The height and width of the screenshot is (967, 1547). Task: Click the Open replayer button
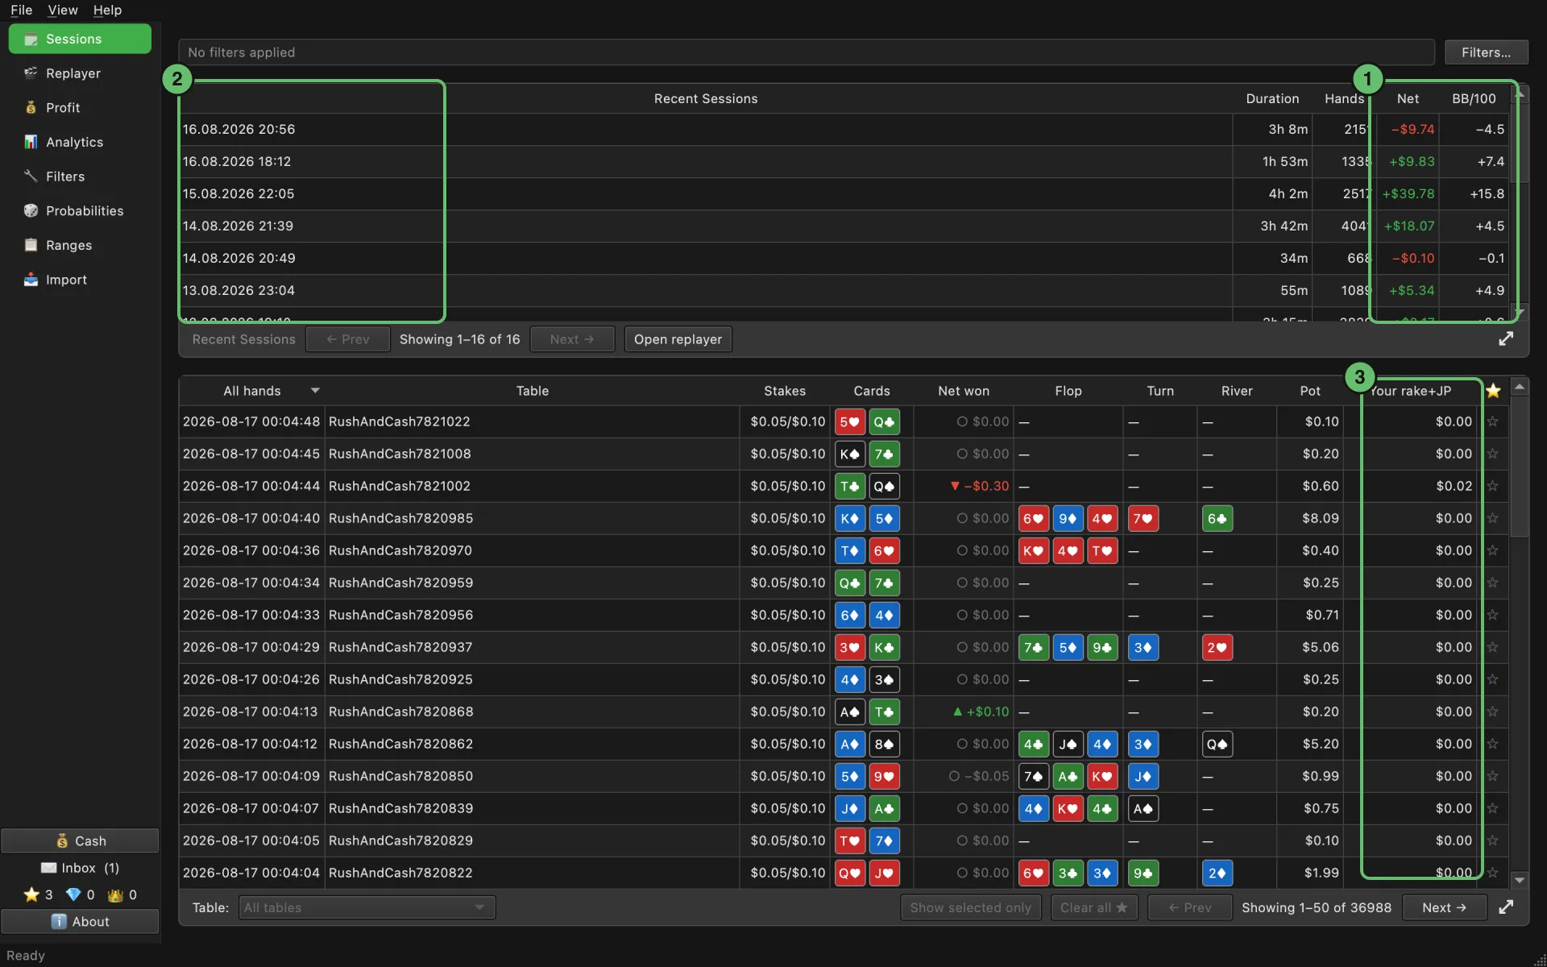coord(678,339)
